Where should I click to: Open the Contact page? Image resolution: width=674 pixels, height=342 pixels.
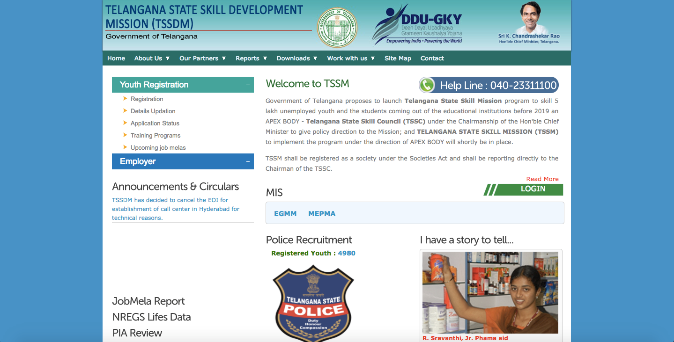pos(432,58)
